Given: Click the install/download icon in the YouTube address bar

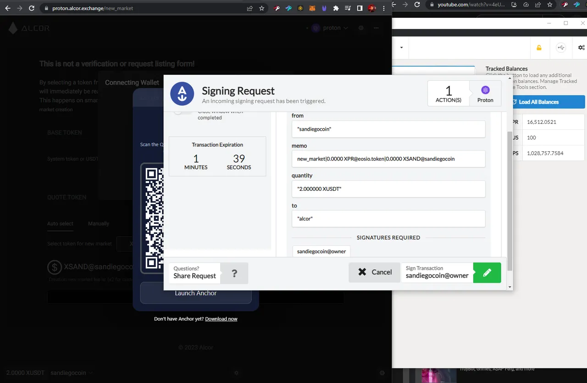Looking at the screenshot, I should tap(514, 5).
